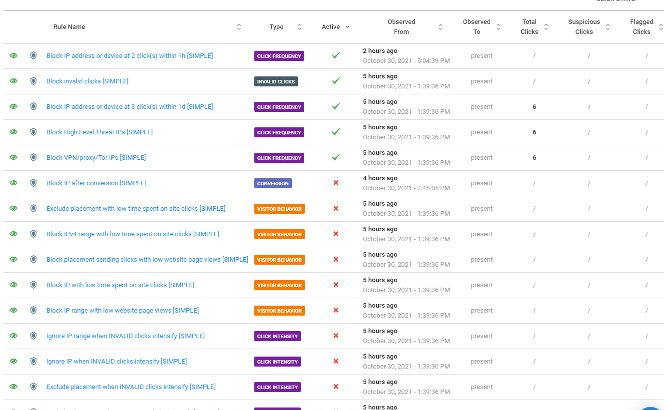Open Block IP after conversion rule link
Viewport: 664px width, 410px height.
pos(96,183)
